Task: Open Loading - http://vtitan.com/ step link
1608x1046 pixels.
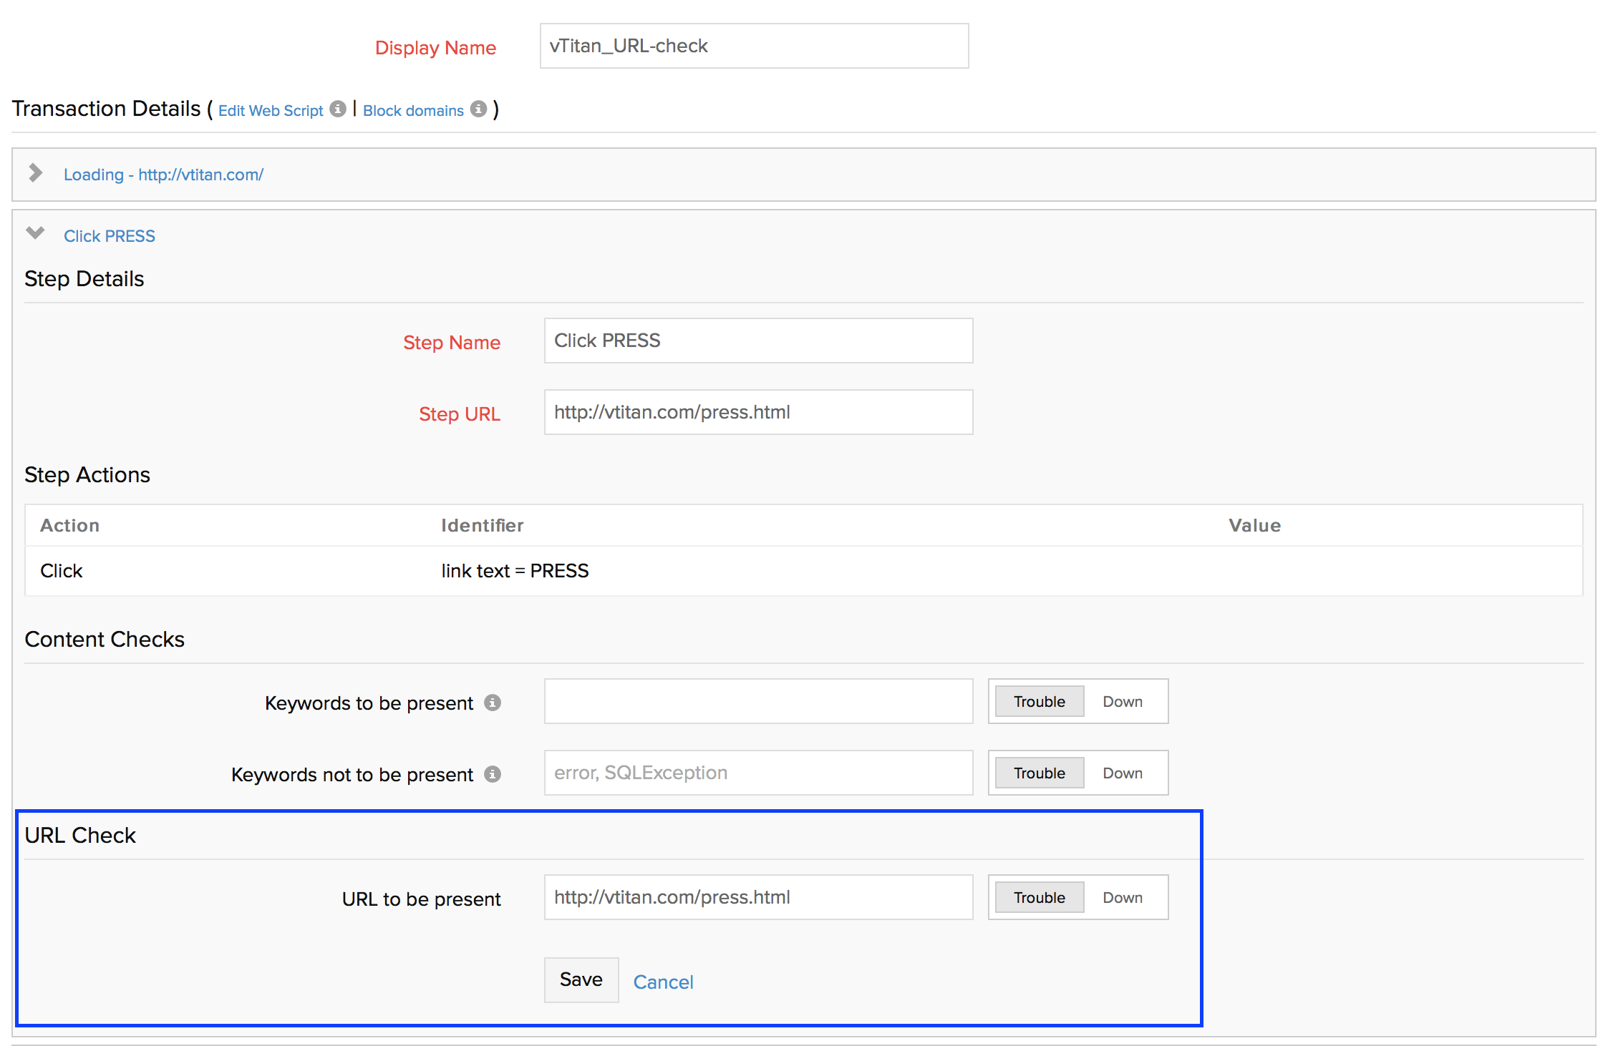Action: point(163,175)
